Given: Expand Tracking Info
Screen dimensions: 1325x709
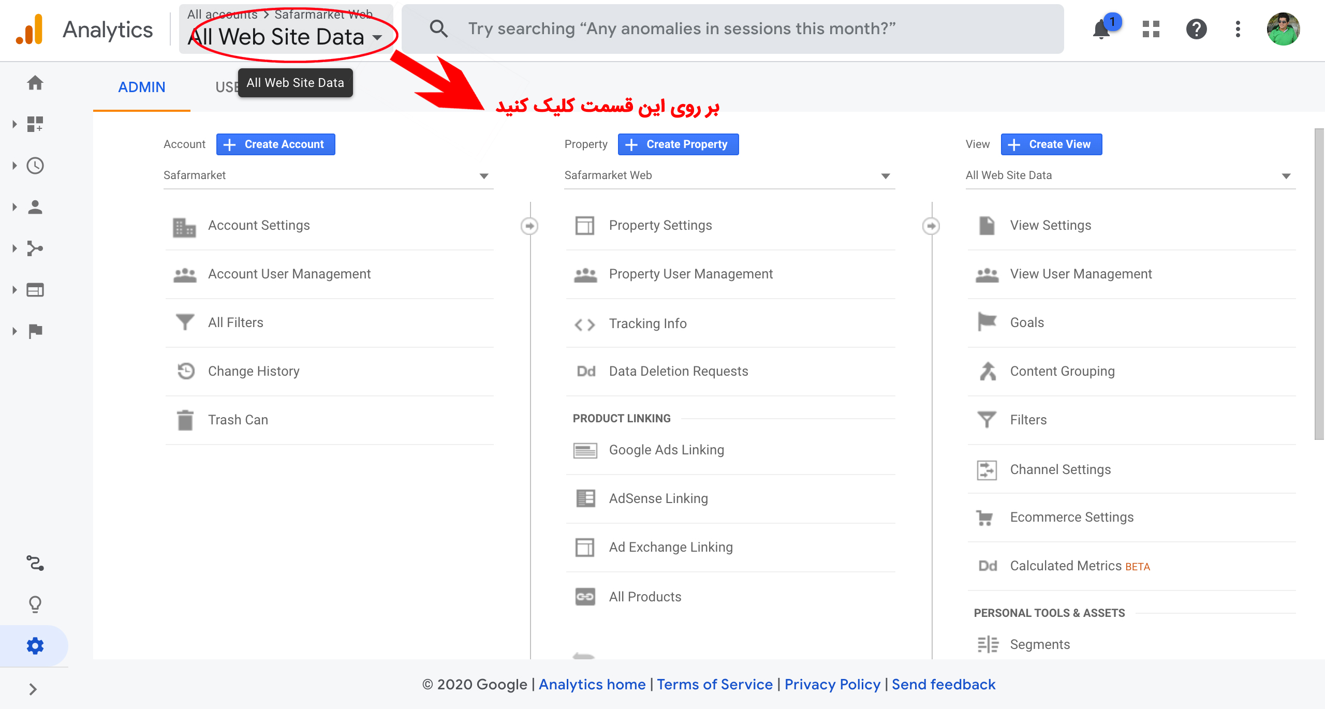Looking at the screenshot, I should point(730,324).
